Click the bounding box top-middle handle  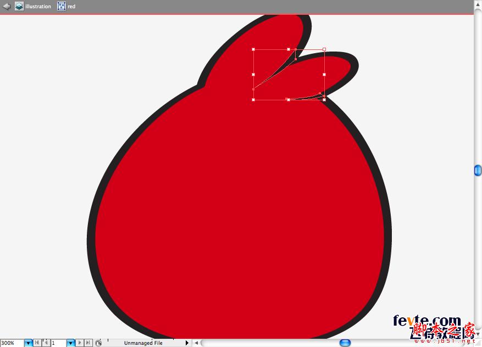tap(289, 49)
